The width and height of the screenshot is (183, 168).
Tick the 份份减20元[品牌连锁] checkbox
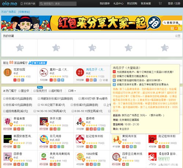[x=4, y=98]
